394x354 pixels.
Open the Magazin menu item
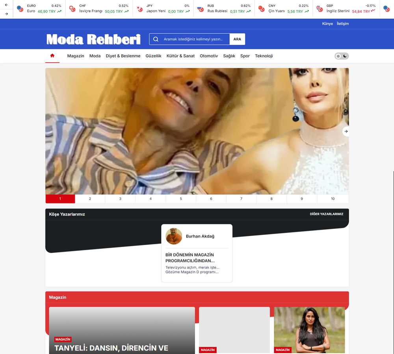[x=76, y=56]
